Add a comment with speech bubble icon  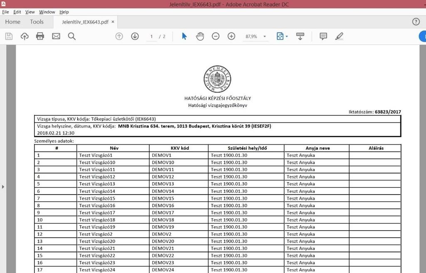coord(323,36)
